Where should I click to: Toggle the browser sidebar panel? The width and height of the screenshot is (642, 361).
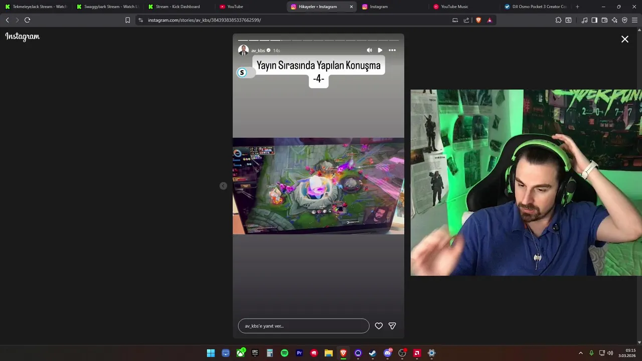pyautogui.click(x=594, y=20)
